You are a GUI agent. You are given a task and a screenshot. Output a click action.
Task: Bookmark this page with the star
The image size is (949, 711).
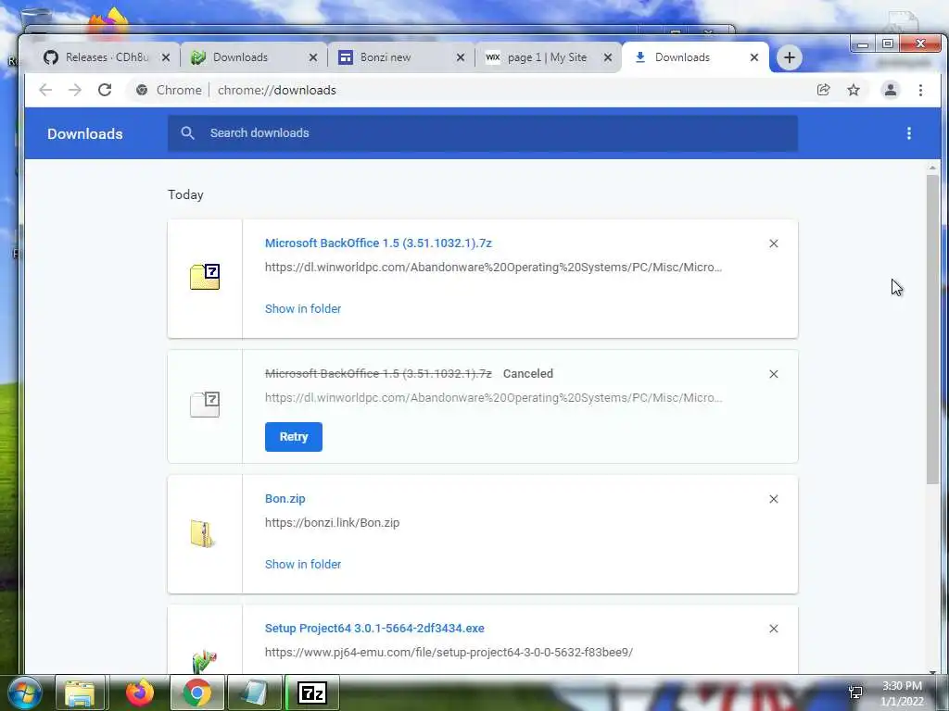click(x=854, y=90)
